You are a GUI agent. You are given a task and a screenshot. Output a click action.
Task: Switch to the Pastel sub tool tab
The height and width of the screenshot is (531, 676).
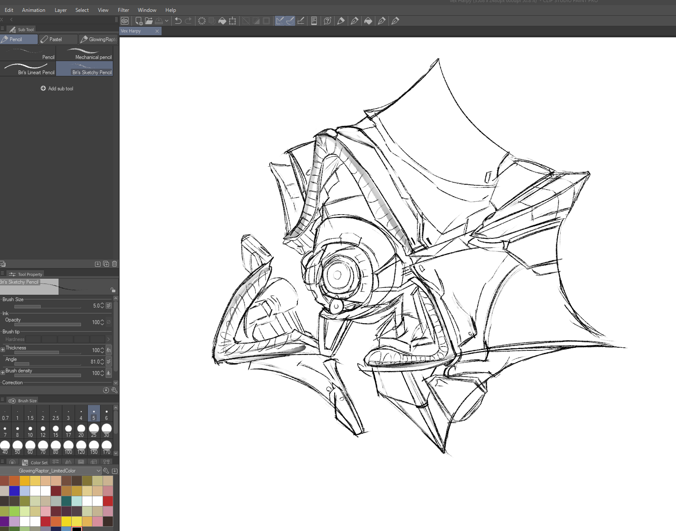pos(56,39)
